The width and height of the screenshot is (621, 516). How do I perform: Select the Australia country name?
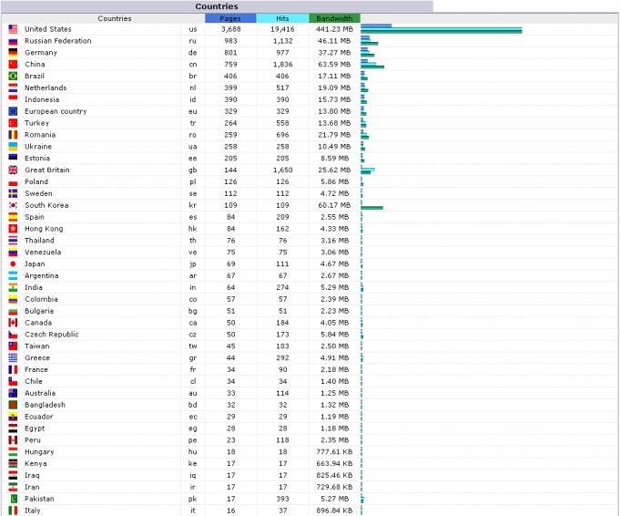(x=40, y=393)
